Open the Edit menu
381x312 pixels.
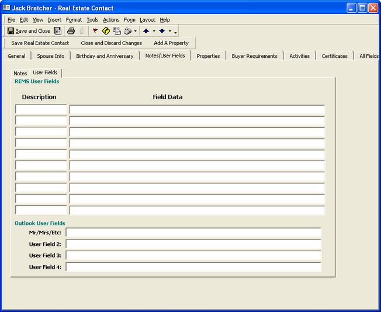click(24, 20)
